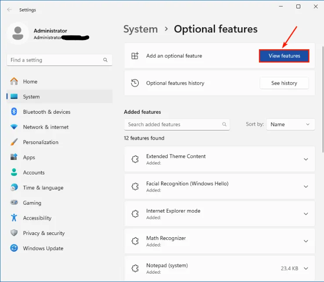Click the Gaming controller icon
The image size is (324, 282).
pyautogui.click(x=14, y=203)
